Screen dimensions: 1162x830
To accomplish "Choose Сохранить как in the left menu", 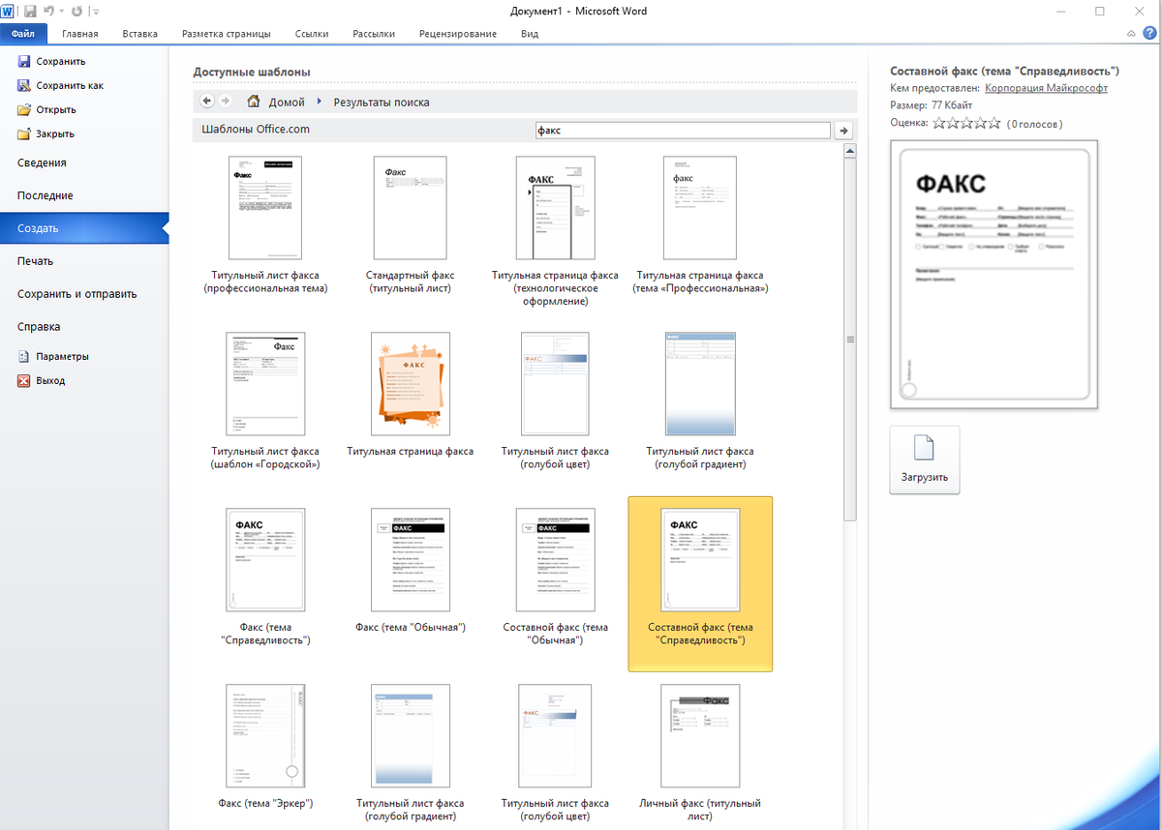I will (61, 85).
